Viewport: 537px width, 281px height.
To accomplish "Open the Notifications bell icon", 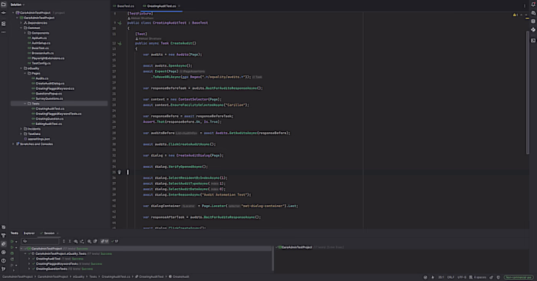I will pos(533,5).
